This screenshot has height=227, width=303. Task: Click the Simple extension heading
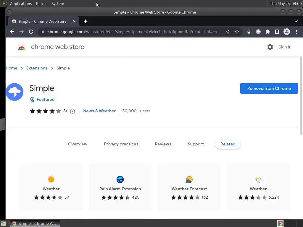(x=42, y=88)
